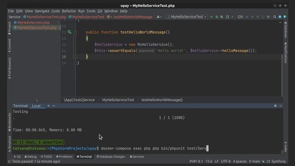Open the Database Changes tab

coord(111,157)
